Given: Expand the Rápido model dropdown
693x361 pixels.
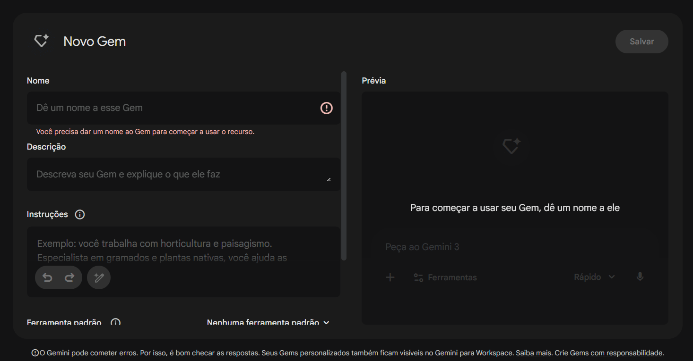Looking at the screenshot, I should [594, 277].
